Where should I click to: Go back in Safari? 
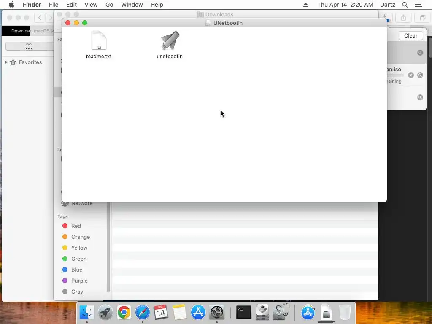point(40,18)
